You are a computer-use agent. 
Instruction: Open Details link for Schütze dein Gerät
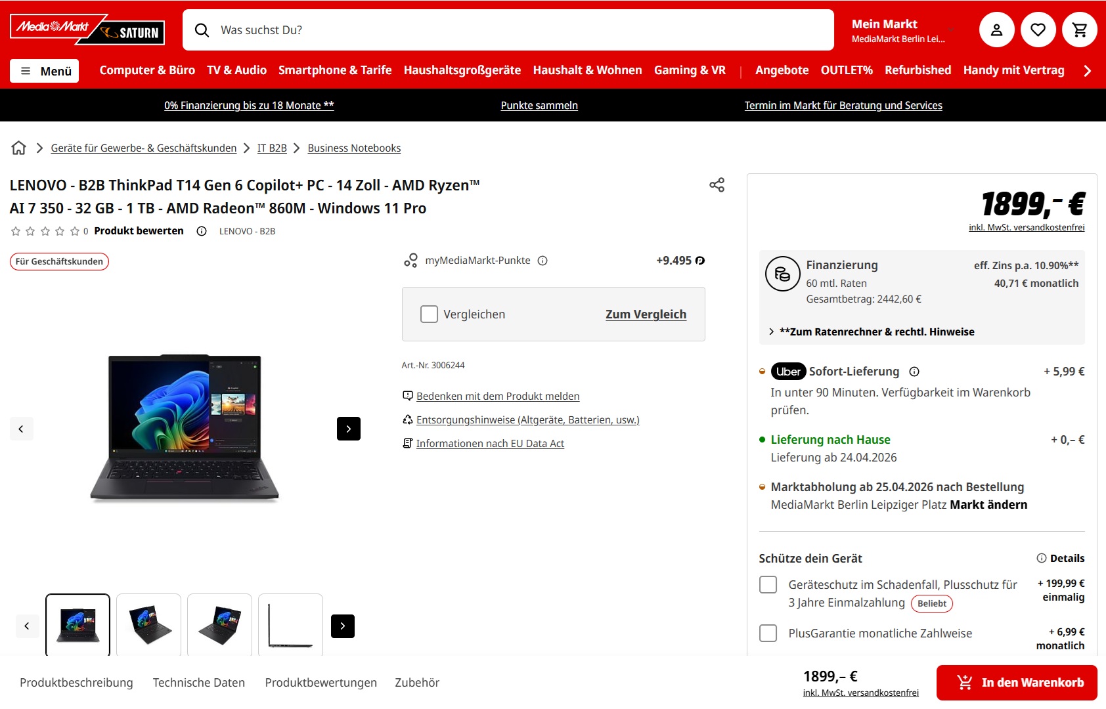1061,559
